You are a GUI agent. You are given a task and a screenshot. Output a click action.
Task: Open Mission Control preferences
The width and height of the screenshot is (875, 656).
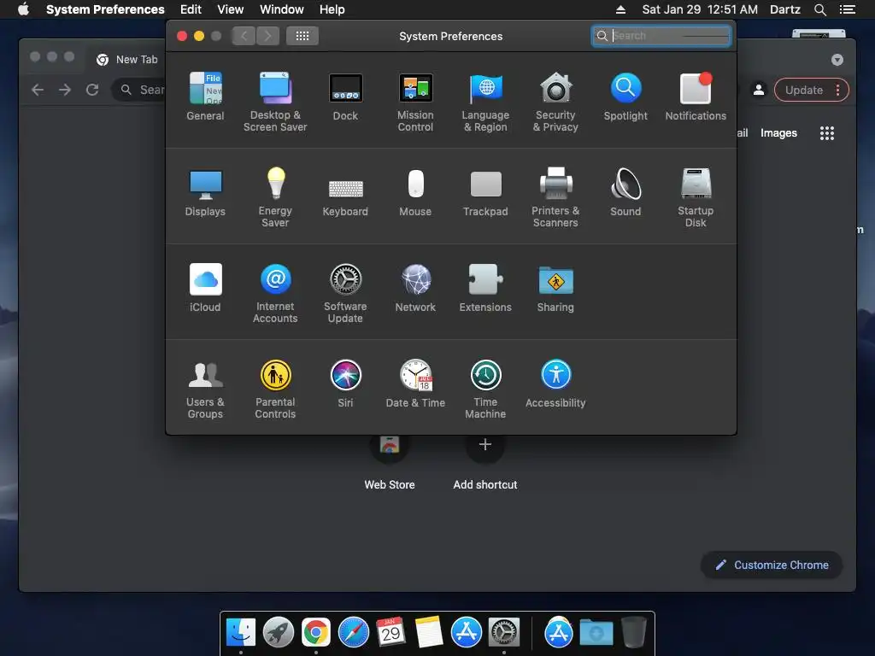(415, 102)
